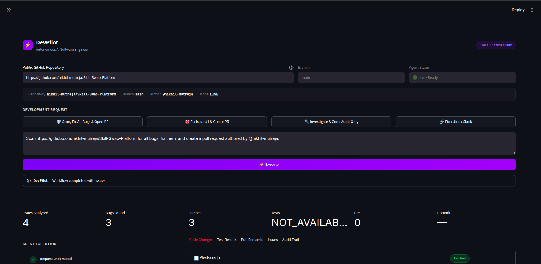Screen dimensions: 541x264
Task: Click the Request understood green checkmark
Action: click(x=33, y=259)
